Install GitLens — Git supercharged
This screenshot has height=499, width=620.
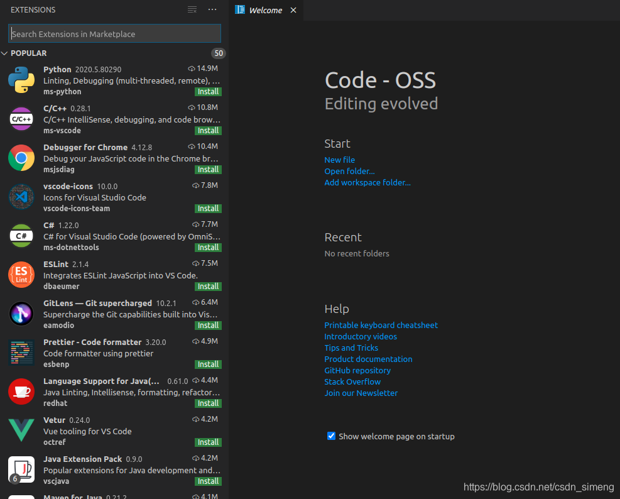(208, 326)
